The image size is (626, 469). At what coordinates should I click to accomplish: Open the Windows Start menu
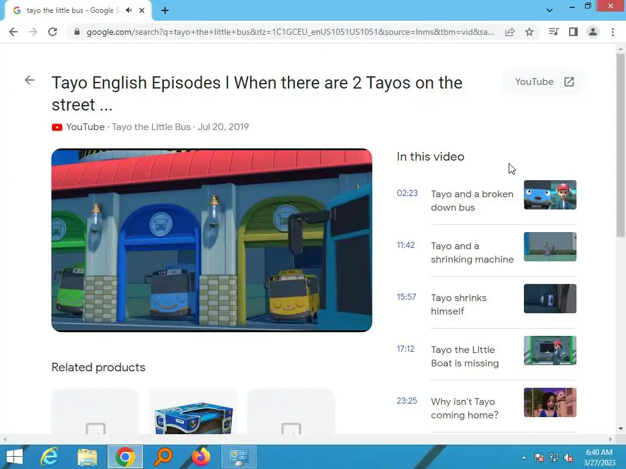[15, 457]
